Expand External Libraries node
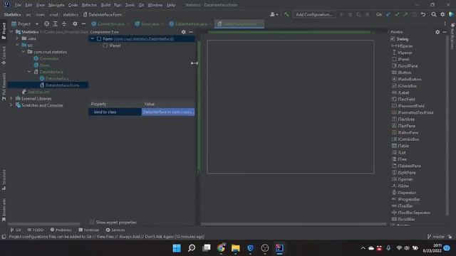The image size is (456, 256). (x=11, y=98)
